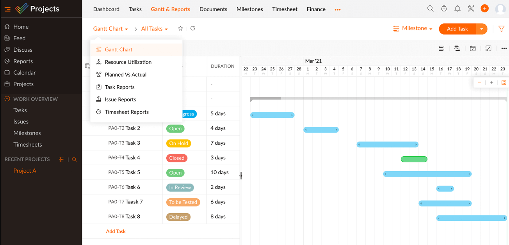Open the All Tasks dropdown
The image size is (509, 245).
coord(155,29)
